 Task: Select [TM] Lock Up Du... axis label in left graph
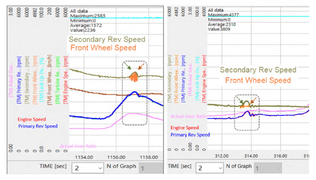pos(42,80)
